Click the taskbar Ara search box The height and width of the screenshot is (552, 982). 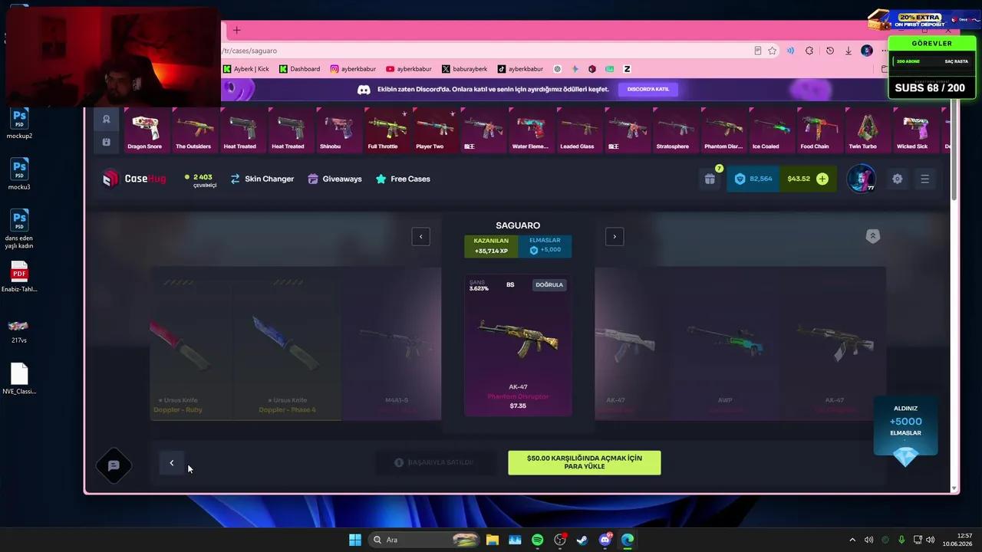(x=426, y=540)
